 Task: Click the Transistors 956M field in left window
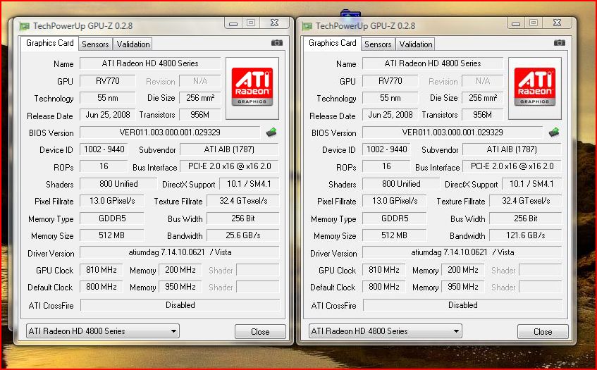[200, 115]
